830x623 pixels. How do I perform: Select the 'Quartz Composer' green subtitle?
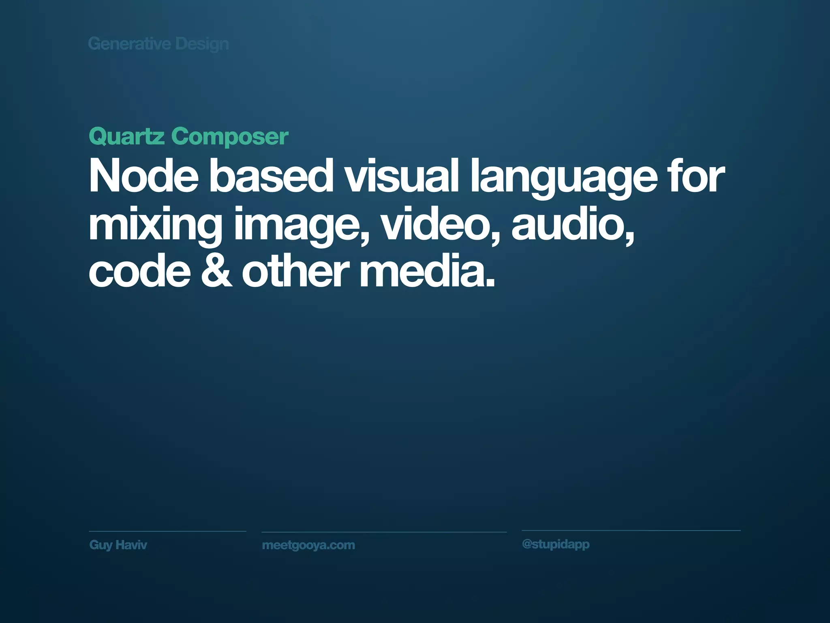pyautogui.click(x=188, y=136)
